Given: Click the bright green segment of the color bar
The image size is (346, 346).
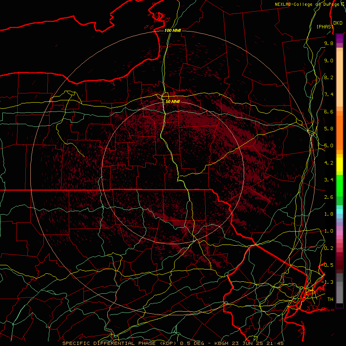Looking at the screenshot, I should tap(339, 186).
